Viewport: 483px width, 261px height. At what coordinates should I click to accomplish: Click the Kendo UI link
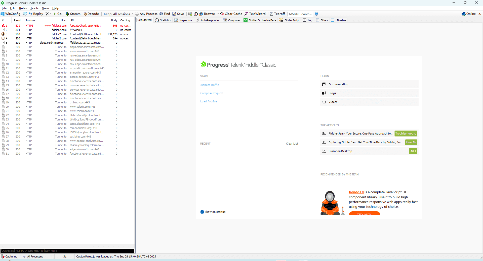(356, 192)
